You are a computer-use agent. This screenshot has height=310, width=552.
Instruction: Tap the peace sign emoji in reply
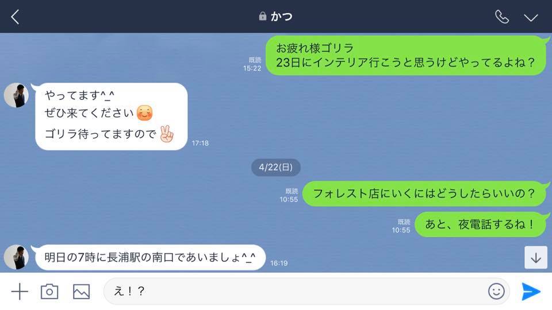(x=167, y=134)
